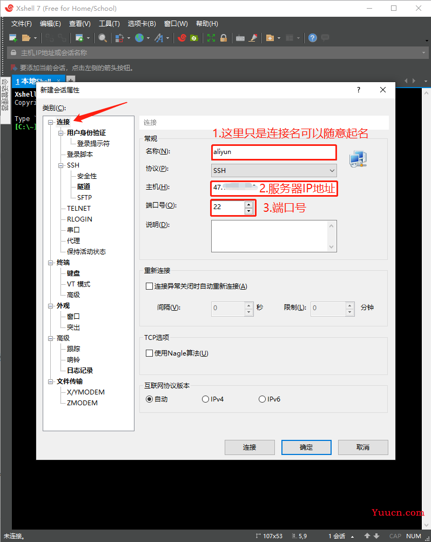Open the session properties toolbar icon
The image size is (431, 542).
(79, 38)
